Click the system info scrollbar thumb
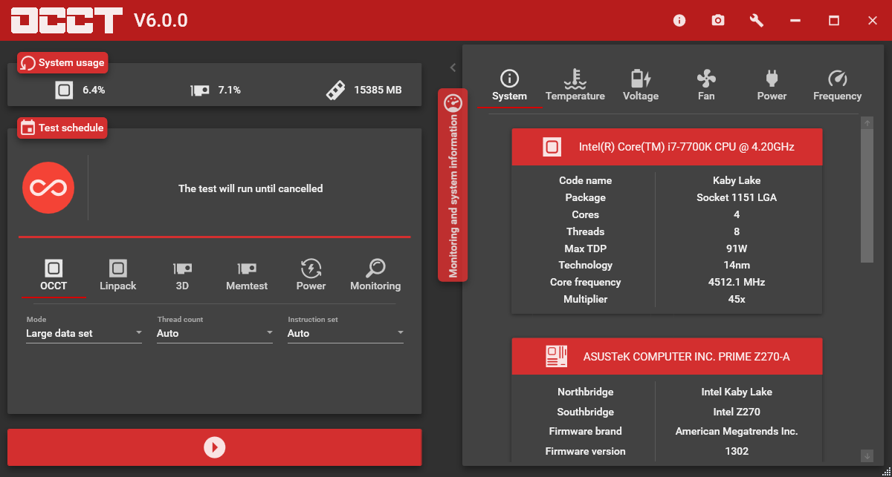Screen dimensions: 892x477 click(x=867, y=196)
